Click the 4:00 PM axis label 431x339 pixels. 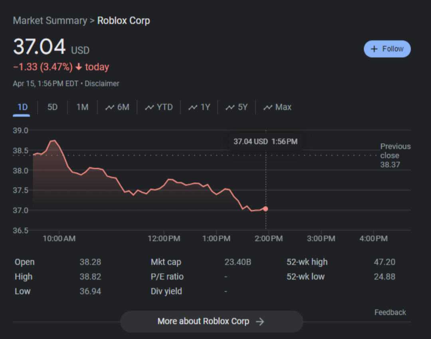pos(374,238)
